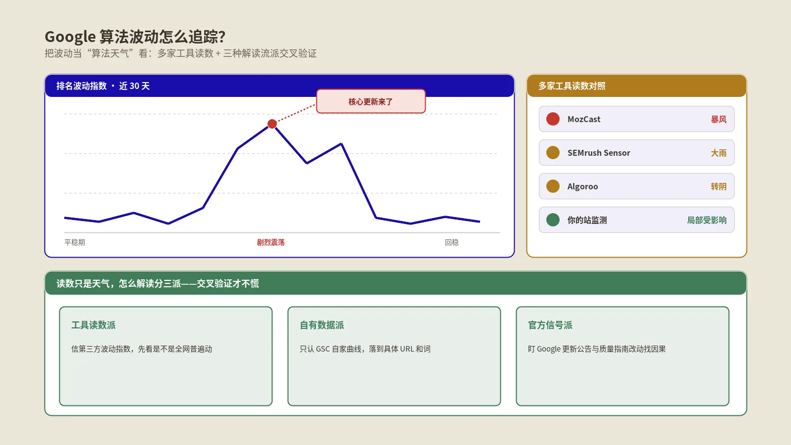Click the amber Algoroo status dot
791x445 pixels.
click(553, 186)
